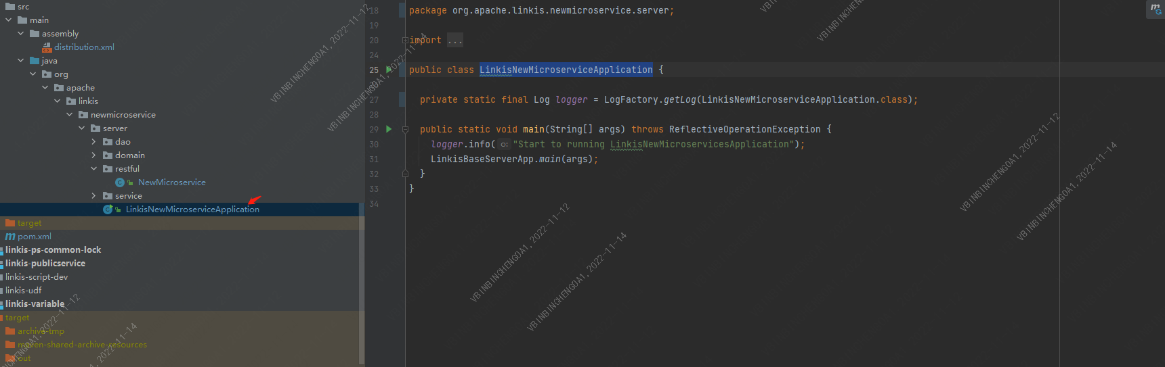Collapse the restful package

pyautogui.click(x=93, y=169)
